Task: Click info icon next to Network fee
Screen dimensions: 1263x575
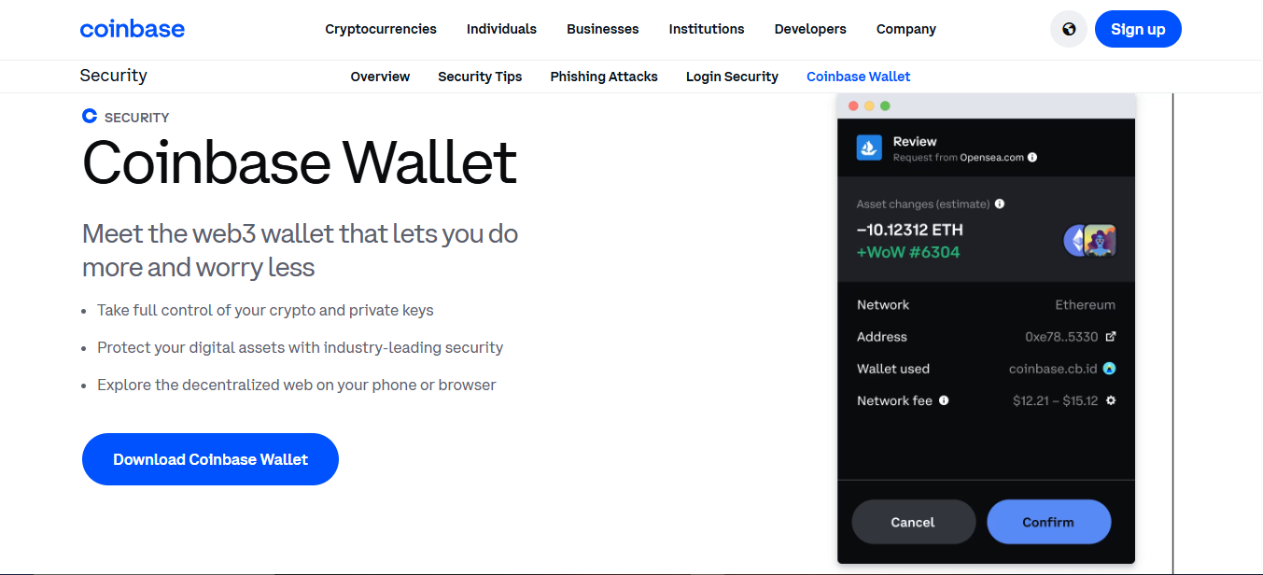Action: pos(944,400)
